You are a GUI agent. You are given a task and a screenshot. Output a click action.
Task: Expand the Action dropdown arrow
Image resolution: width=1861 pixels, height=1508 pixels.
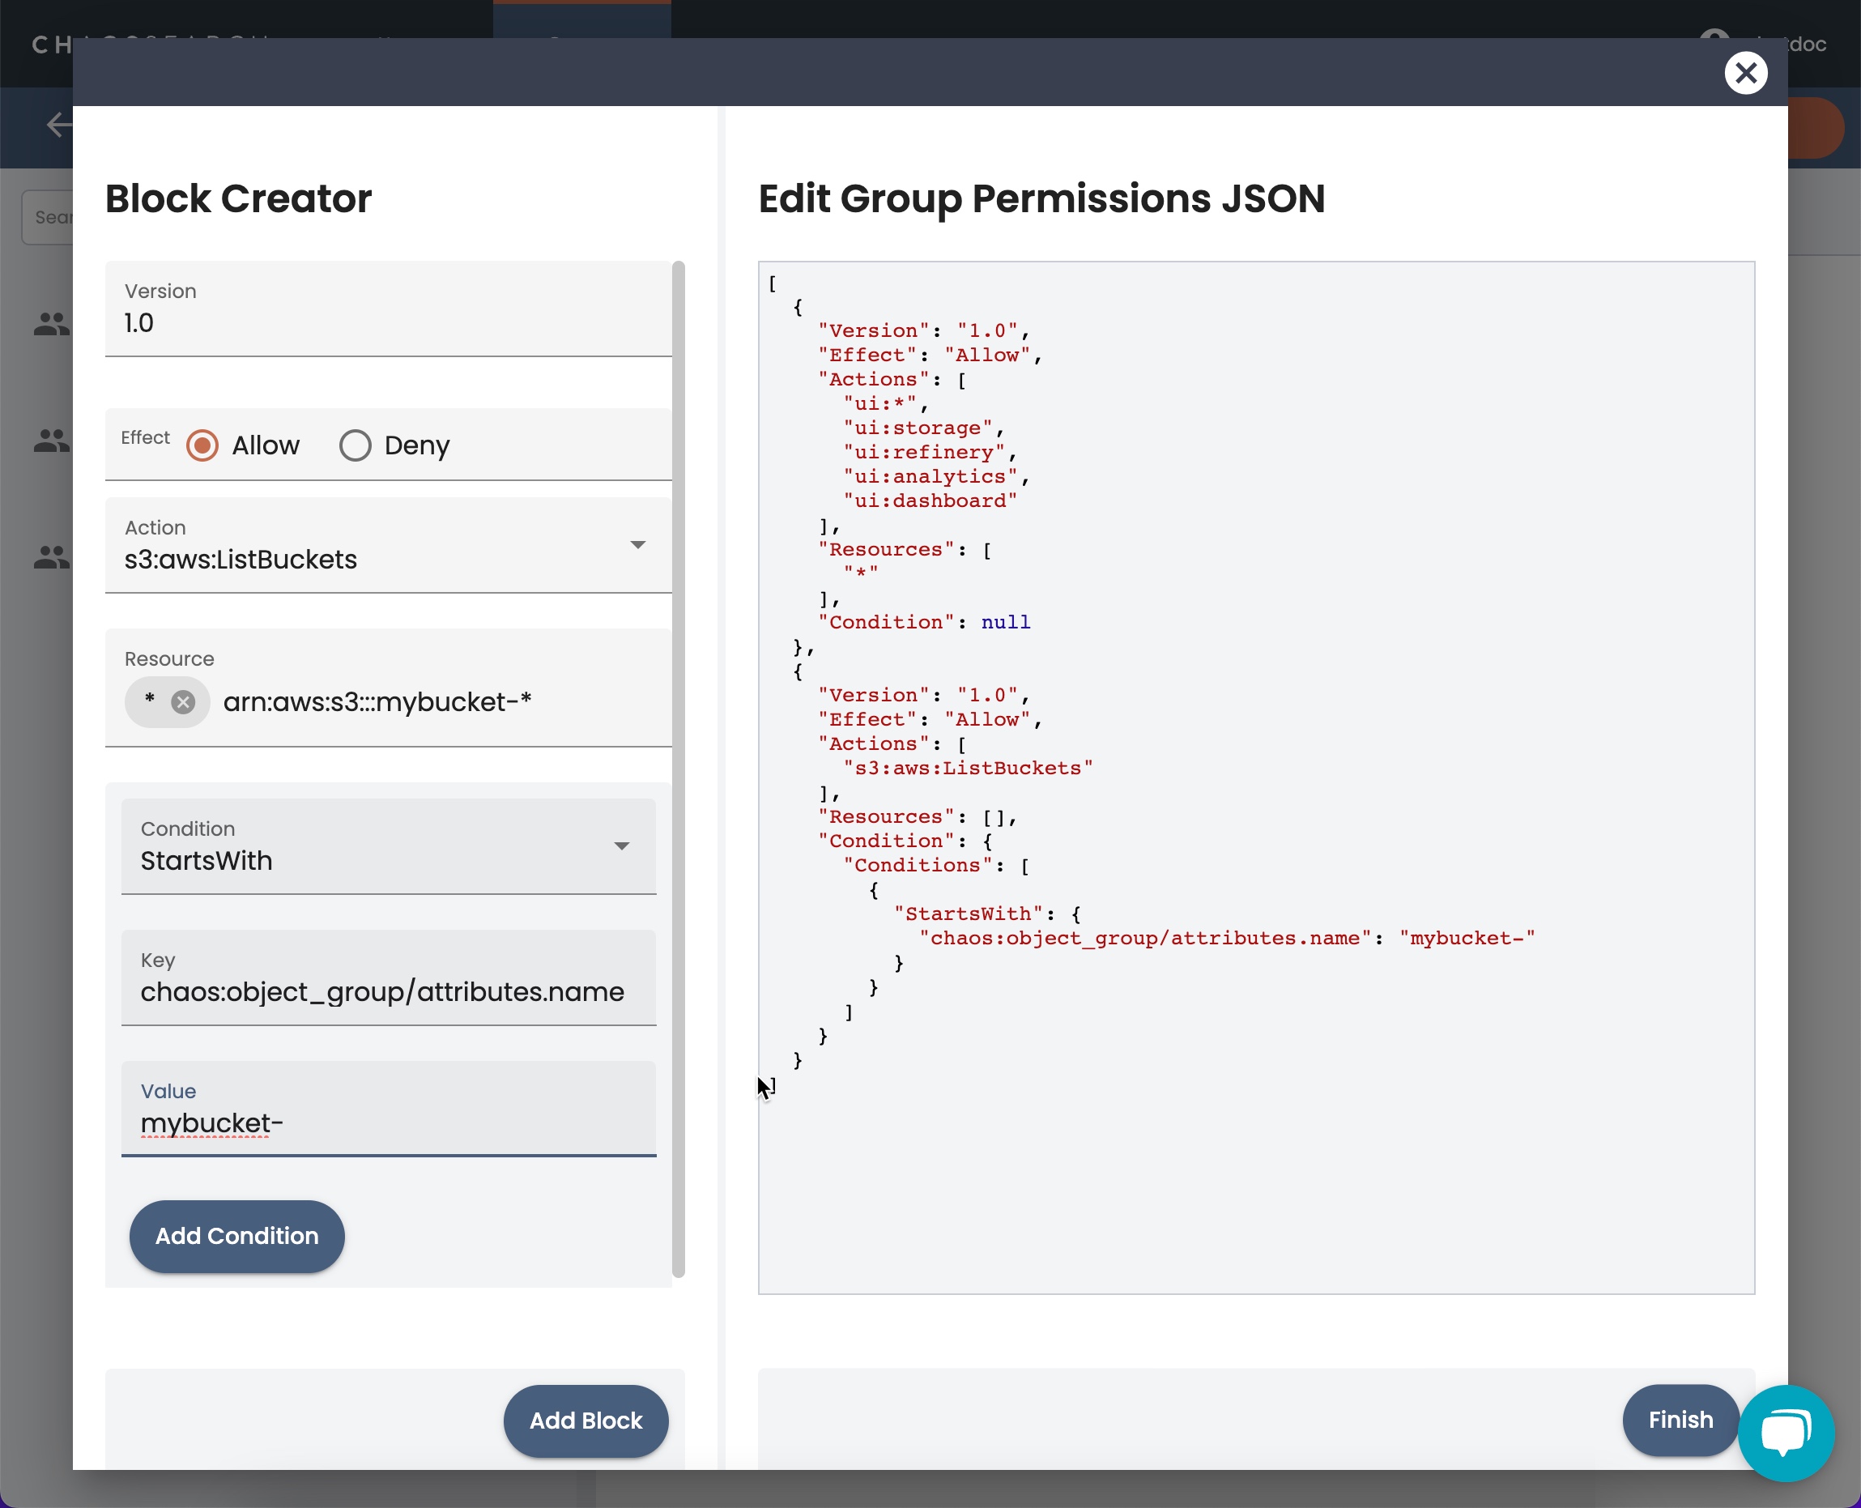coord(637,545)
